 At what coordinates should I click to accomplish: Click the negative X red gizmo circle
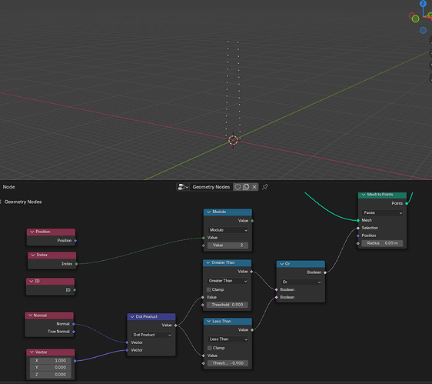[412, 15]
